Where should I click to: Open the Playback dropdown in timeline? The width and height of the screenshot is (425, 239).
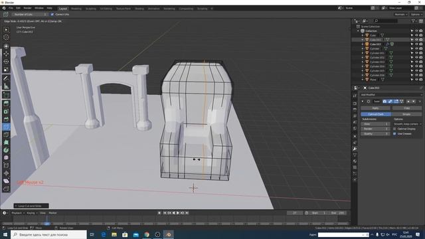point(18,213)
